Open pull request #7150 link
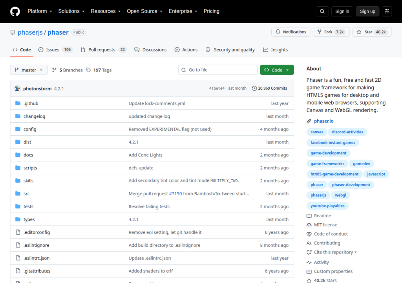The height and width of the screenshot is (283, 402). pos(175,194)
